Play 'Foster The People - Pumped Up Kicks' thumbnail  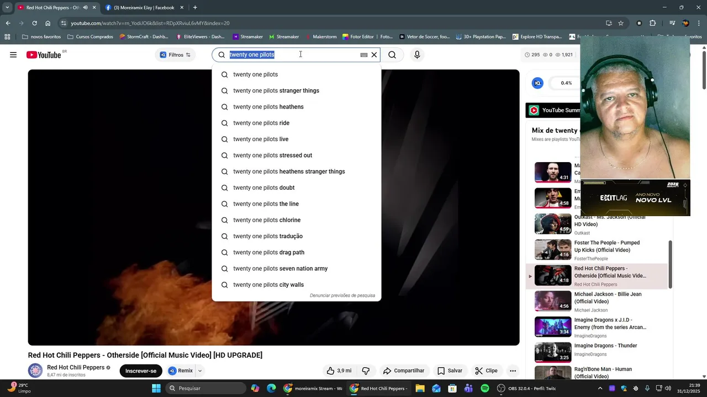[x=553, y=250]
